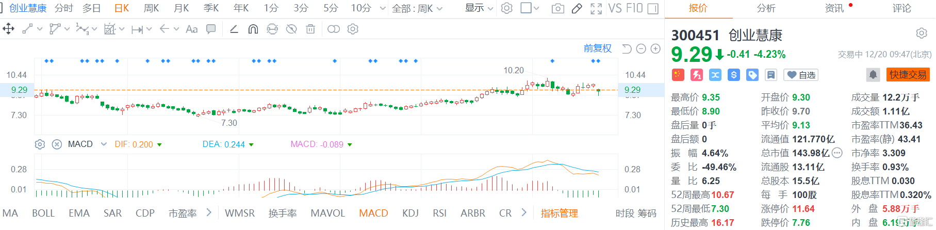Toggle the right side panel layout icon
This screenshot has height=230, width=936.
click(x=653, y=9)
